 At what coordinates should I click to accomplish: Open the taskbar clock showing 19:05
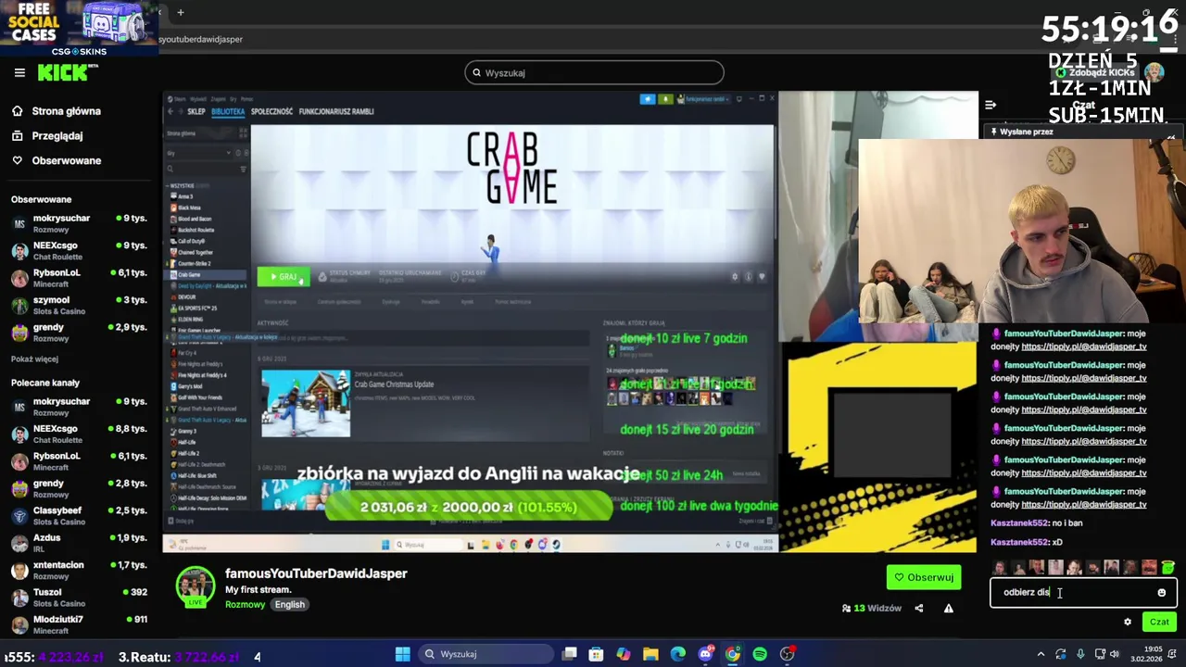1149,654
